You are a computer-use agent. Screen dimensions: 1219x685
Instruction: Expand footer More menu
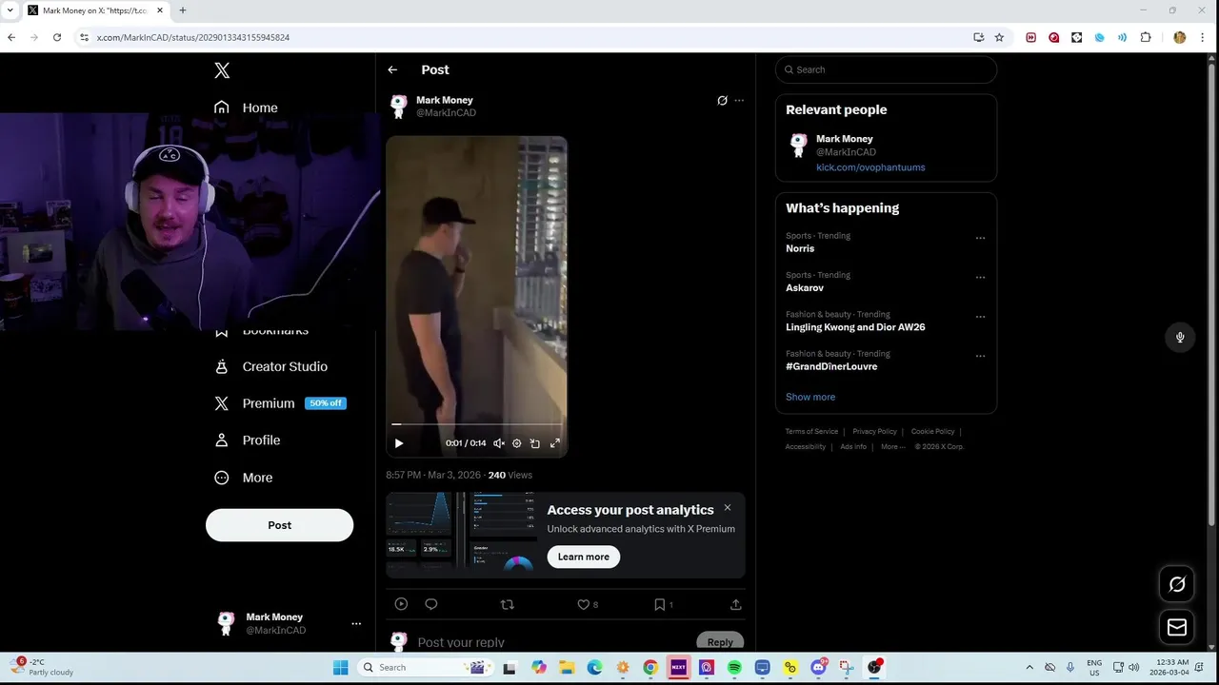point(891,447)
